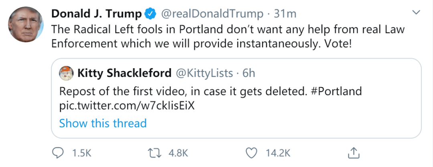Like the tweet with the heart icon
Image resolution: width=433 pixels, height=167 pixels.
[251, 153]
